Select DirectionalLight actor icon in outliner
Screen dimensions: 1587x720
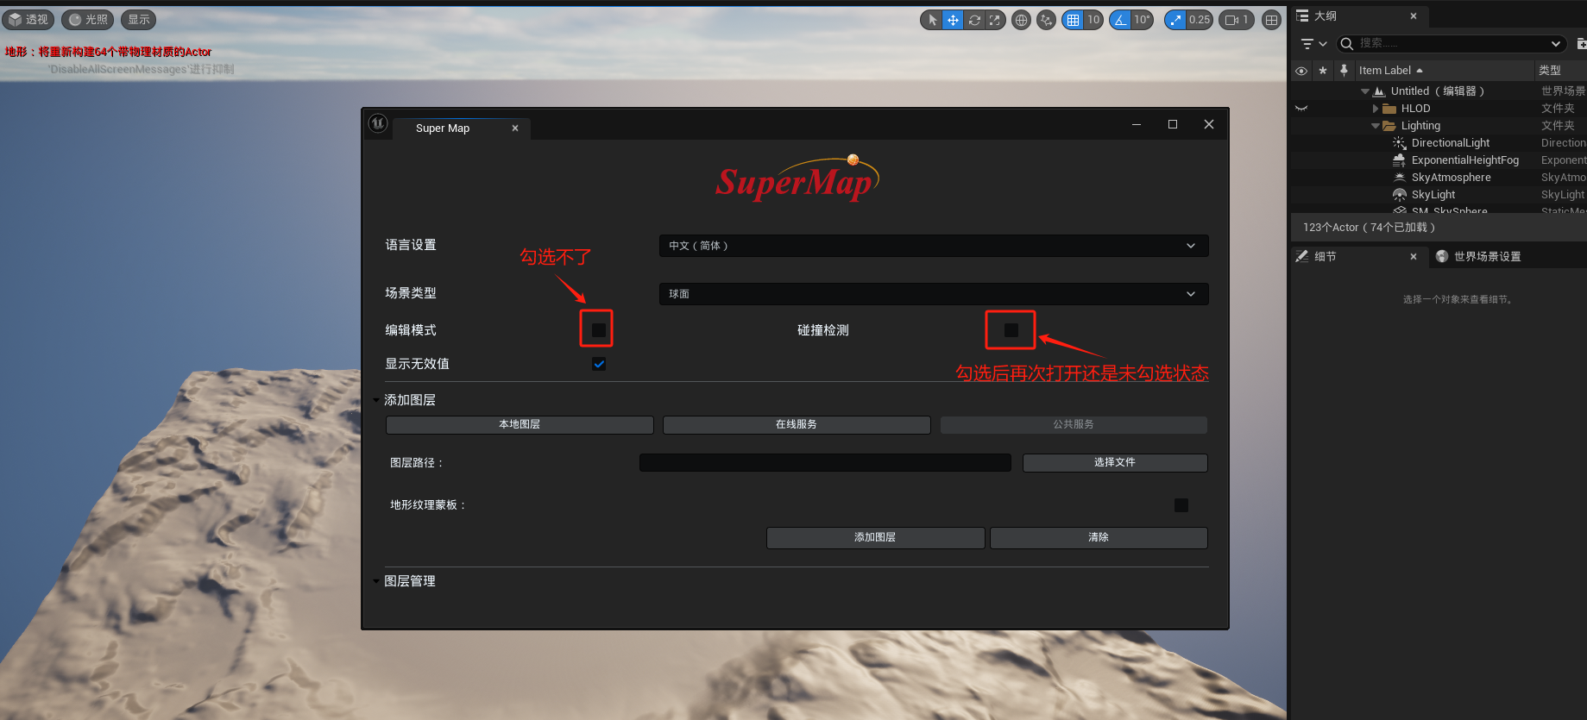tap(1400, 143)
